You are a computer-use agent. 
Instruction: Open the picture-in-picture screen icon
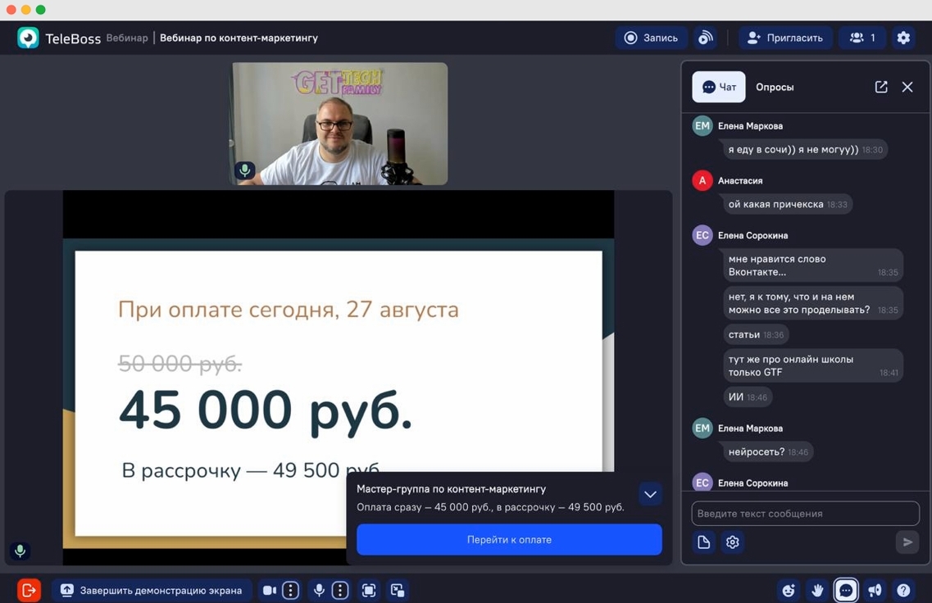tap(398, 589)
